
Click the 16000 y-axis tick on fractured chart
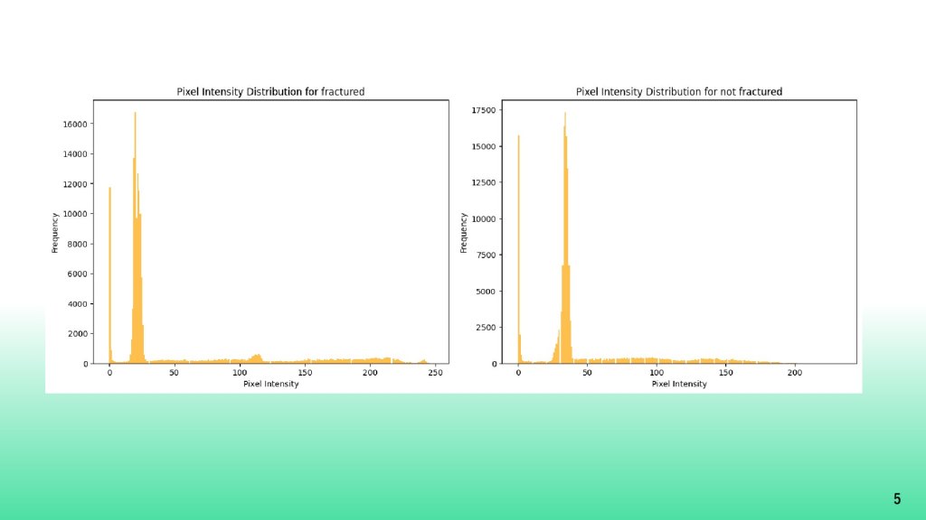[x=74, y=124]
